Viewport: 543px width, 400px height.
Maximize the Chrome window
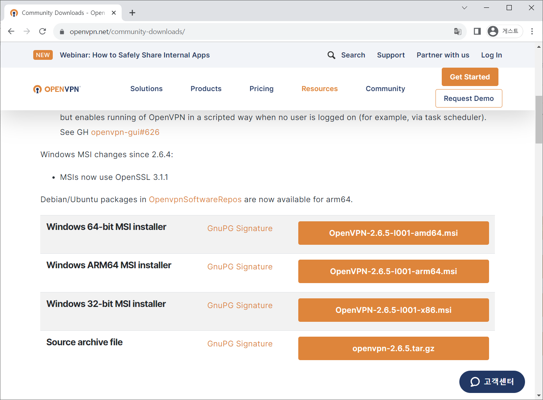(509, 7)
